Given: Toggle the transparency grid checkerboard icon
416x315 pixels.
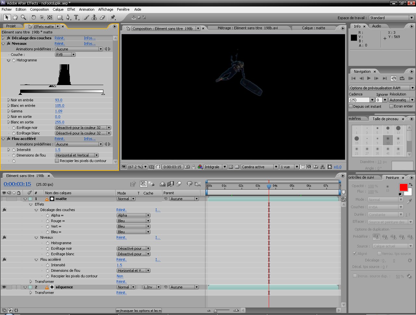Looking at the screenshot, I should [x=237, y=167].
